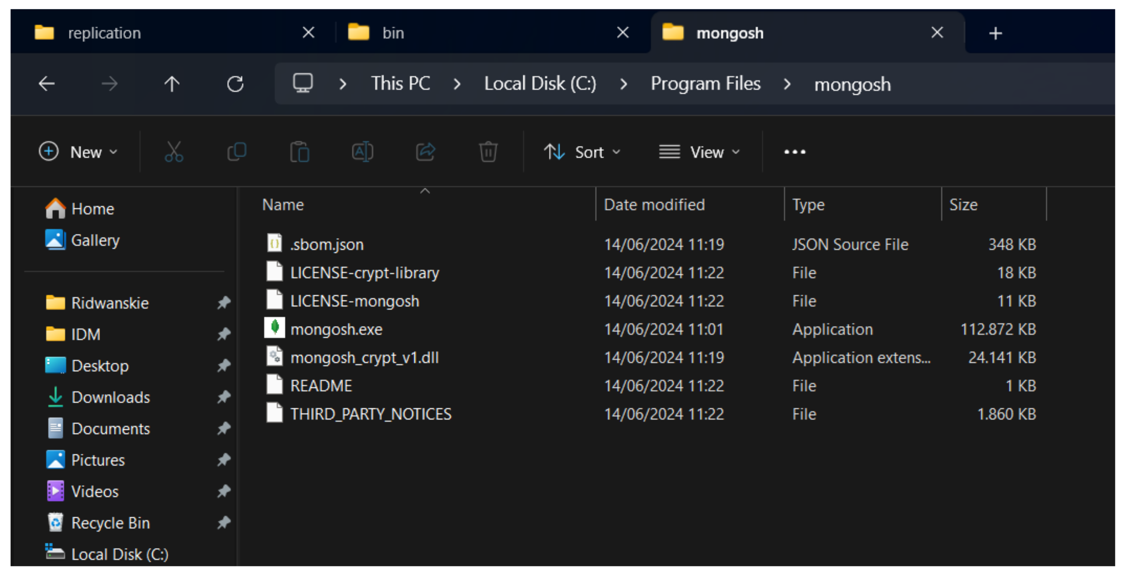Refresh the current folder view
Viewport: 1124px width, 575px height.
click(235, 84)
